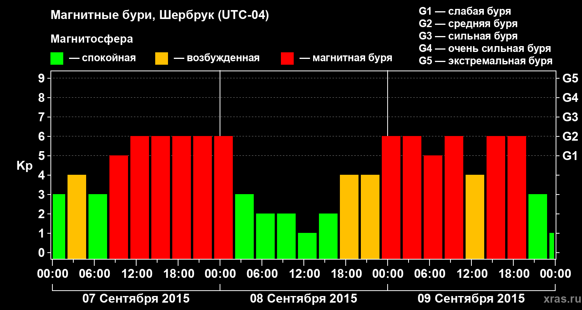
Task: Click the 'G1 — слабая буря' legend text
Action: pyautogui.click(x=465, y=11)
